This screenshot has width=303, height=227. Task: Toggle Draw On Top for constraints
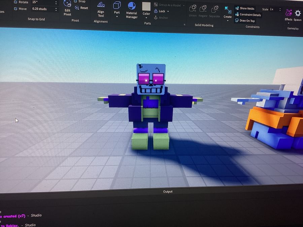tap(245, 21)
